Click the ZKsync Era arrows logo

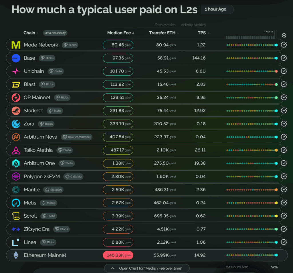point(16,229)
